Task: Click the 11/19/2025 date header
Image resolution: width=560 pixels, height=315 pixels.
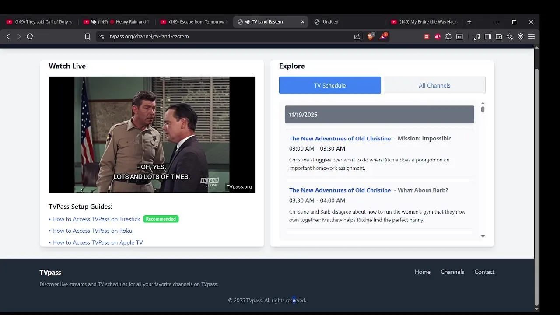Action: pos(379,114)
